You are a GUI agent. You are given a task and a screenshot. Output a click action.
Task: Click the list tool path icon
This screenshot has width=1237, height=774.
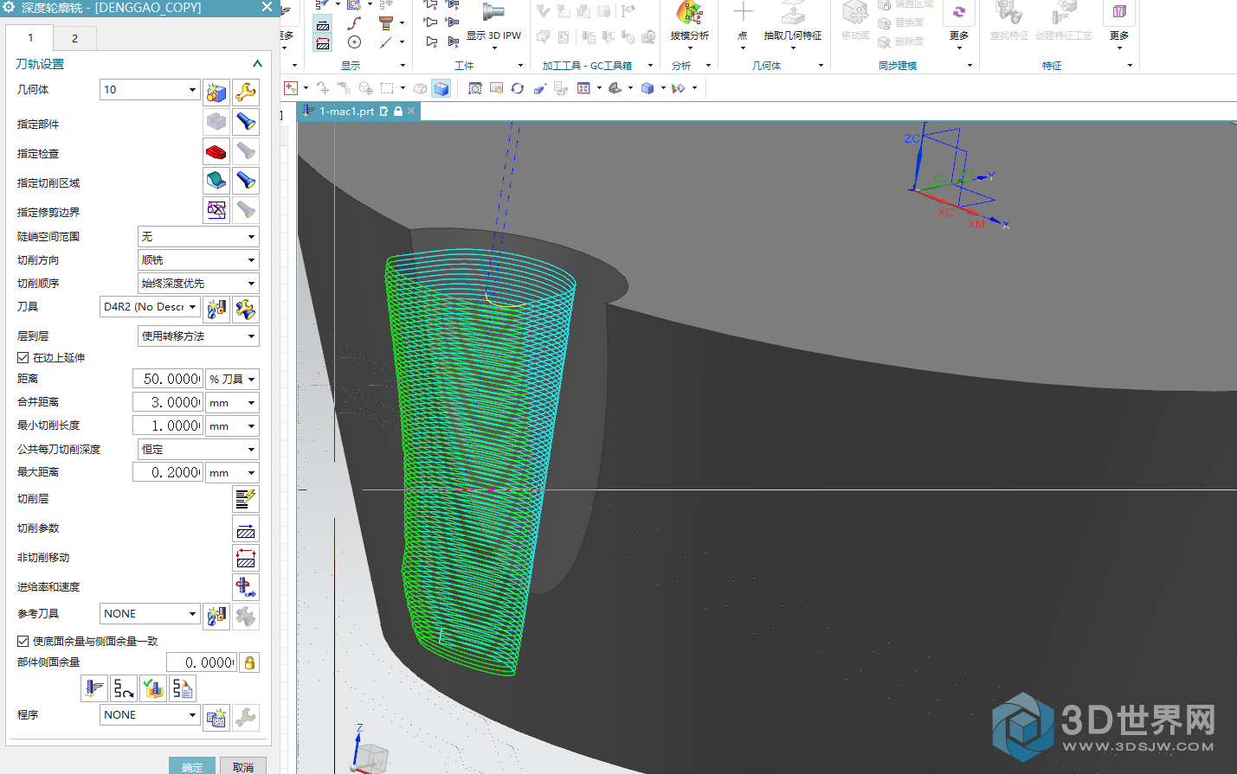pyautogui.click(x=183, y=688)
